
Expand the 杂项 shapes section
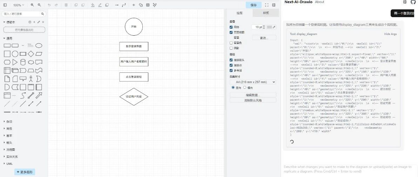tap(8, 121)
